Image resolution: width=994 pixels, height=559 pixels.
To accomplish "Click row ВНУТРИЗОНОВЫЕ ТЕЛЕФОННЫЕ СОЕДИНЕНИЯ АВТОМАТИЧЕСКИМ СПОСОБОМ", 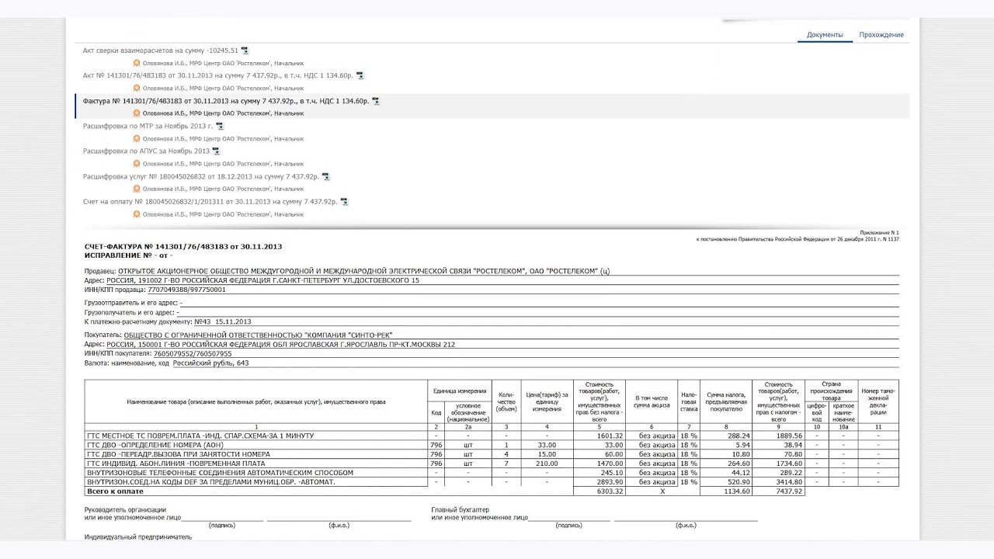I will pos(492,473).
